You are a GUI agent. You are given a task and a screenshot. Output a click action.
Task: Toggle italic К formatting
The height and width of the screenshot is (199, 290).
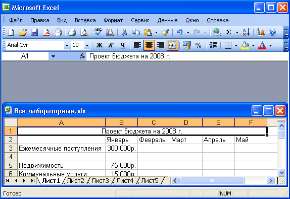click(x=111, y=45)
